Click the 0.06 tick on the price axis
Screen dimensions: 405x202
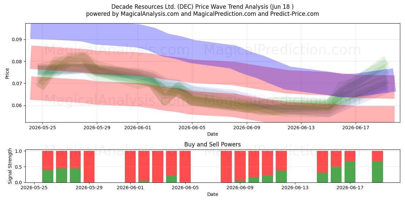point(17,105)
